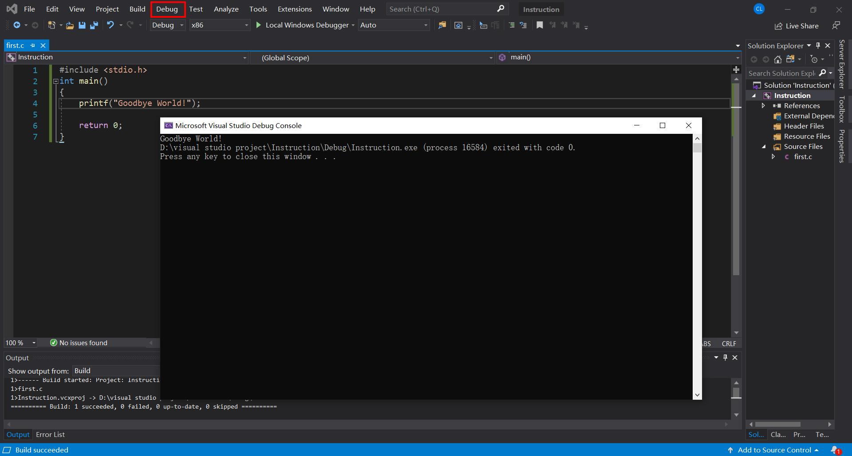Image resolution: width=852 pixels, height=456 pixels.
Task: Click Switch Views icon in Solution Explorer
Action: (790, 59)
